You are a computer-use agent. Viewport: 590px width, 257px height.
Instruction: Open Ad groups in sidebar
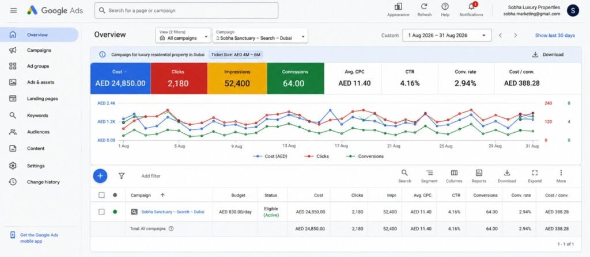coord(39,66)
